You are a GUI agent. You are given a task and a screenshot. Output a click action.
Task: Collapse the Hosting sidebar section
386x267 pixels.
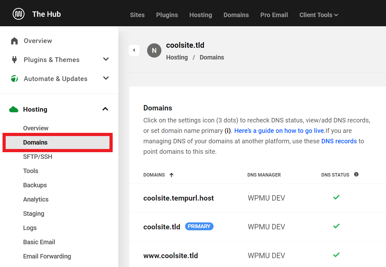pyautogui.click(x=105, y=109)
